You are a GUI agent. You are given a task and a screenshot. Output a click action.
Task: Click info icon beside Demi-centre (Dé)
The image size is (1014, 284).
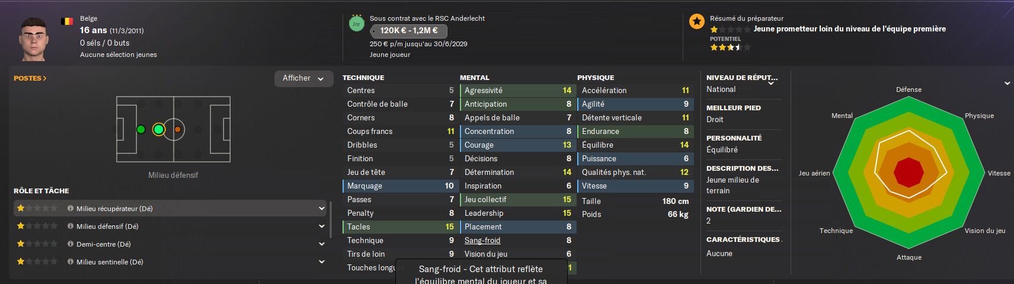[x=71, y=244]
